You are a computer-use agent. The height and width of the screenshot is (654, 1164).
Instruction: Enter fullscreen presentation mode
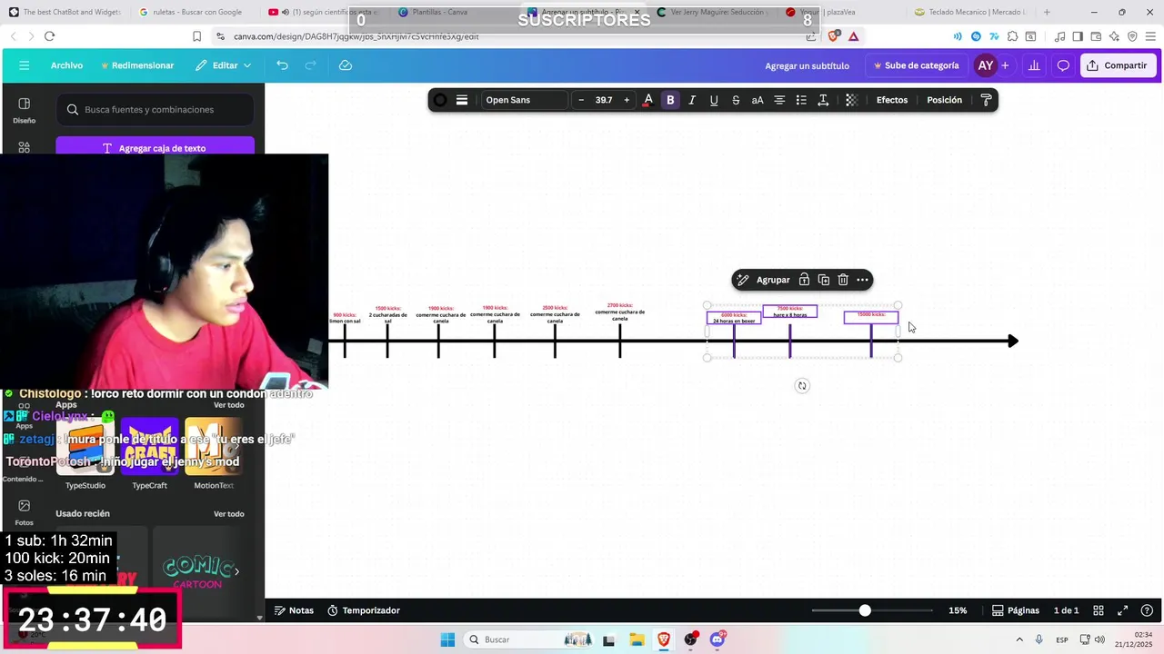pos(1122,610)
